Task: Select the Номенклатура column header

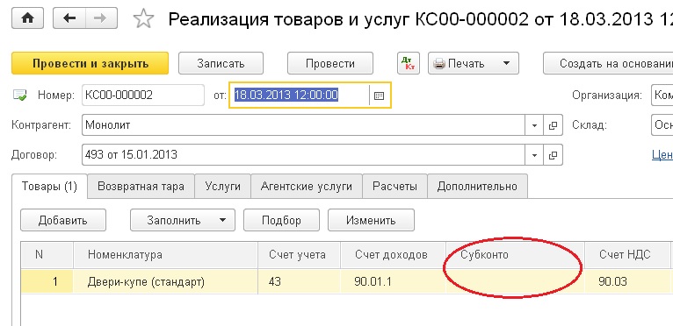Action: [165, 255]
